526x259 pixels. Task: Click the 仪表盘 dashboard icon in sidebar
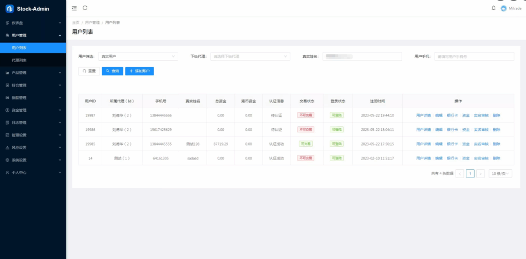(7, 23)
